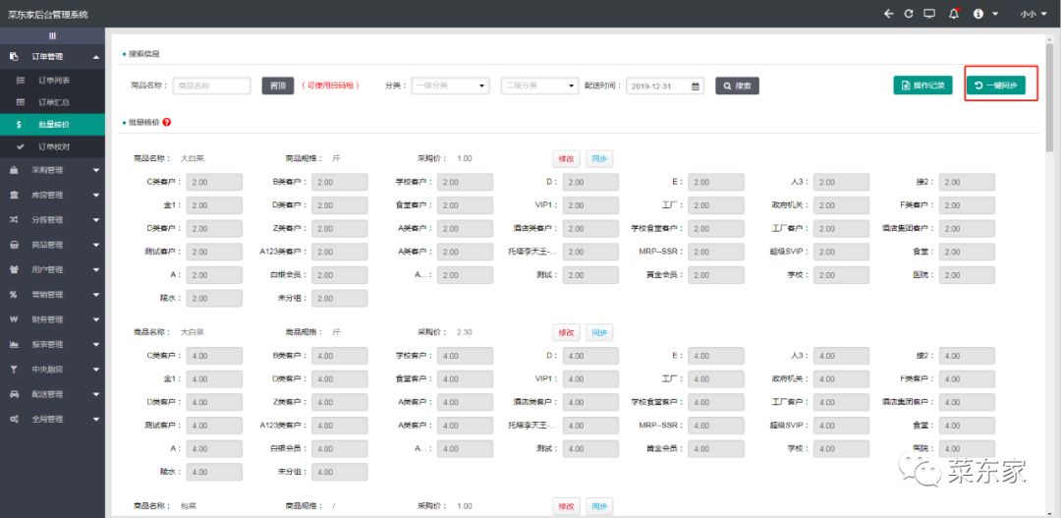The height and width of the screenshot is (518, 1061).
Task: Click 同步 for 大白菜 with 采购价 2.30
Action: point(599,332)
